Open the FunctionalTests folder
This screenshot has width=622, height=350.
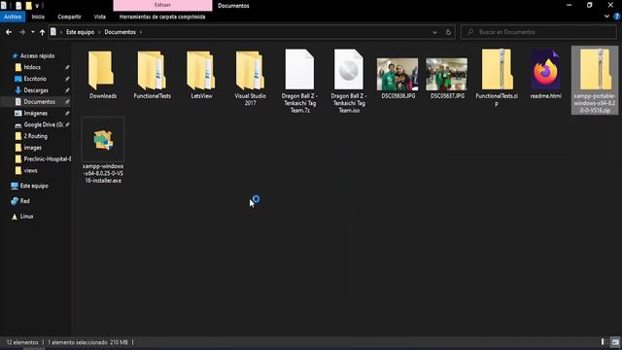coord(152,74)
